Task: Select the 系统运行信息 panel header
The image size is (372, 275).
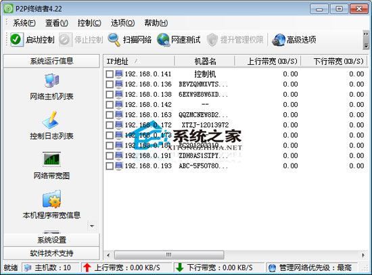Action: pos(51,61)
